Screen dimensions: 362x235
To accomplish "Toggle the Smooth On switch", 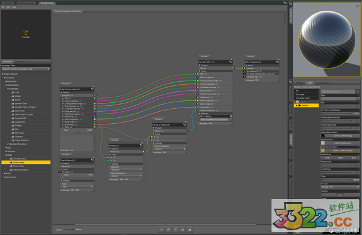I will pos(340,195).
